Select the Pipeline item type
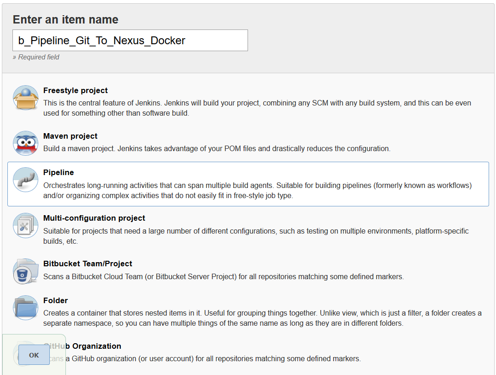The width and height of the screenshot is (496, 375). (59, 172)
